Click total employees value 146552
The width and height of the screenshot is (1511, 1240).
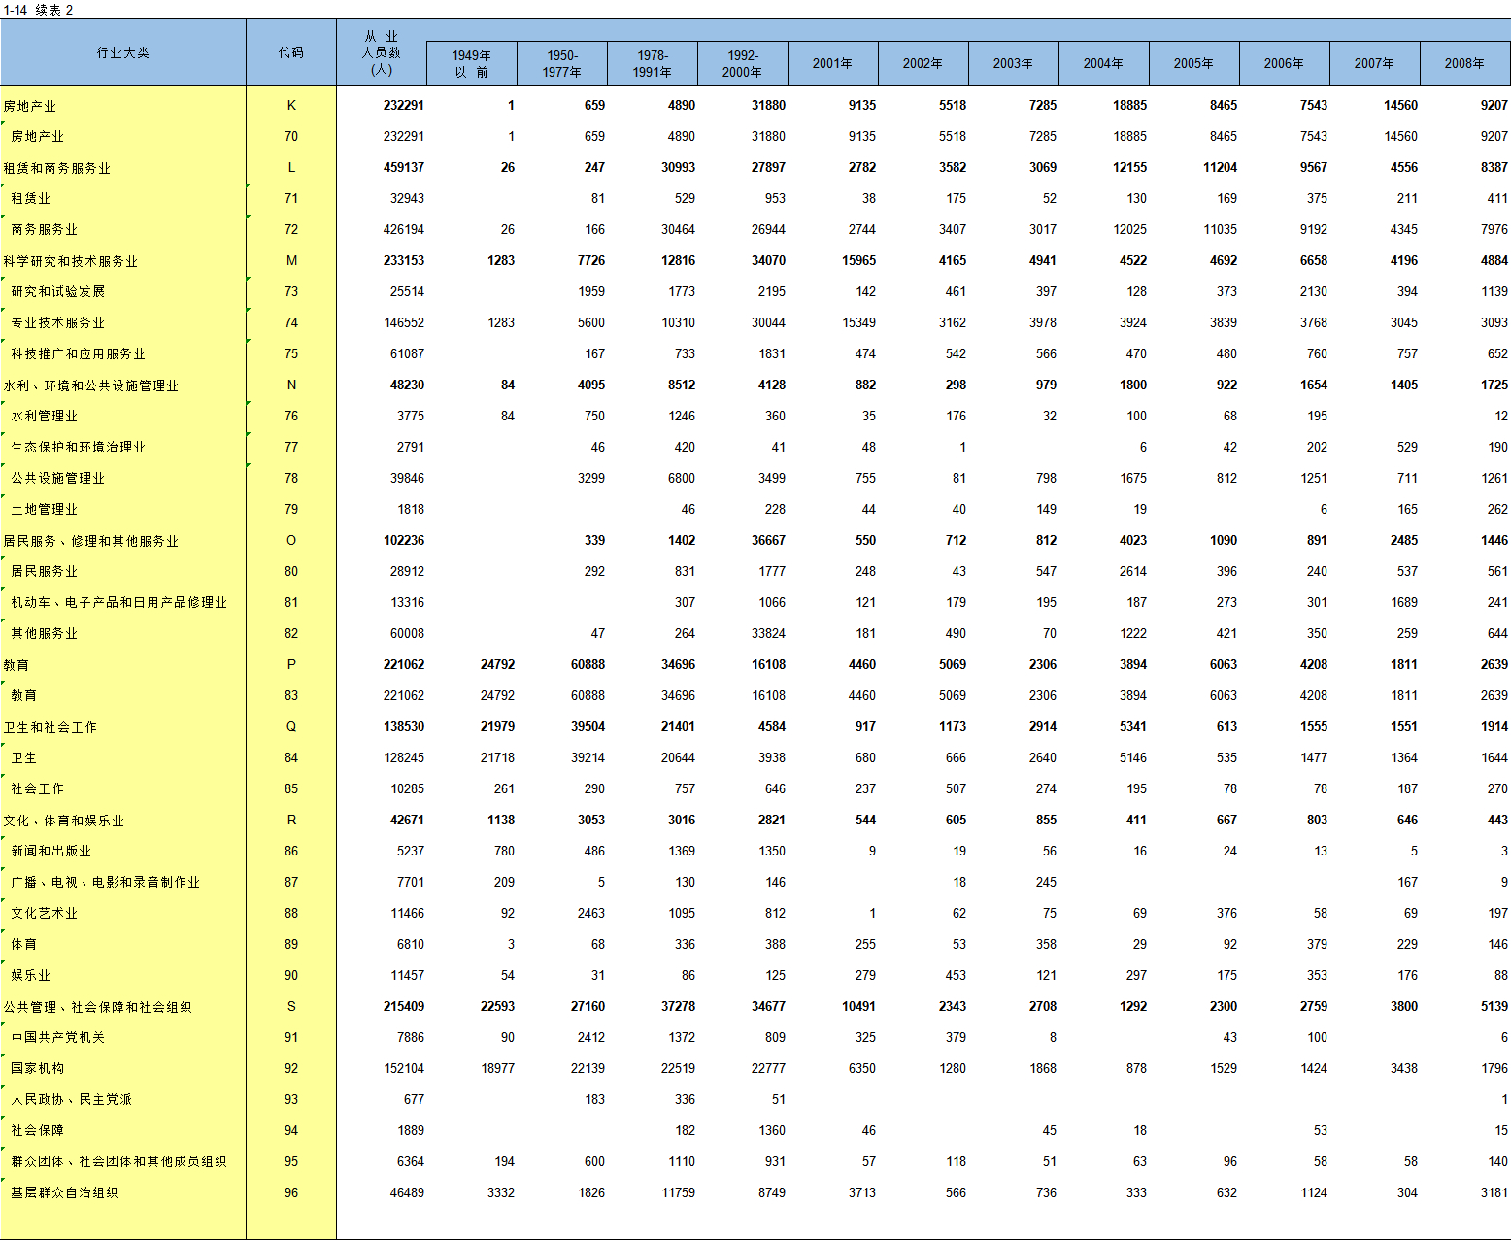click(x=404, y=322)
